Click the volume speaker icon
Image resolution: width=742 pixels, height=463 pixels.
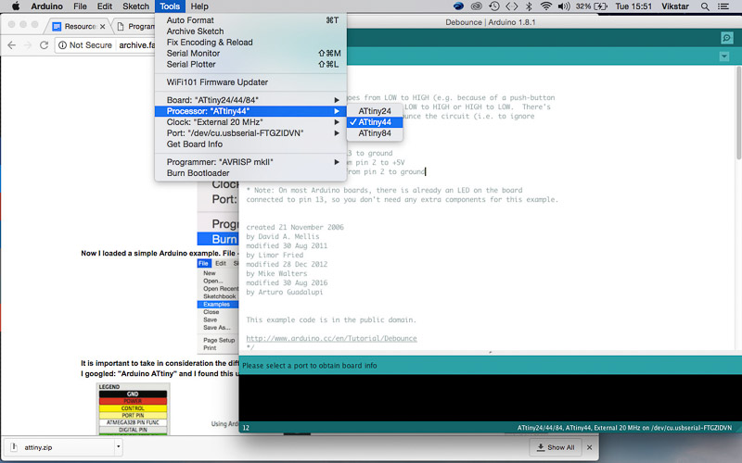tap(564, 6)
